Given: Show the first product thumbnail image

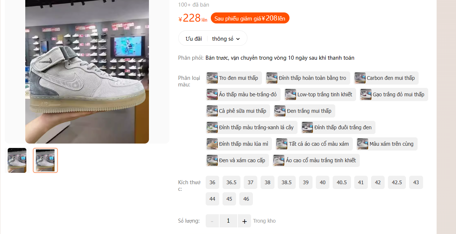Looking at the screenshot, I should tap(17, 160).
